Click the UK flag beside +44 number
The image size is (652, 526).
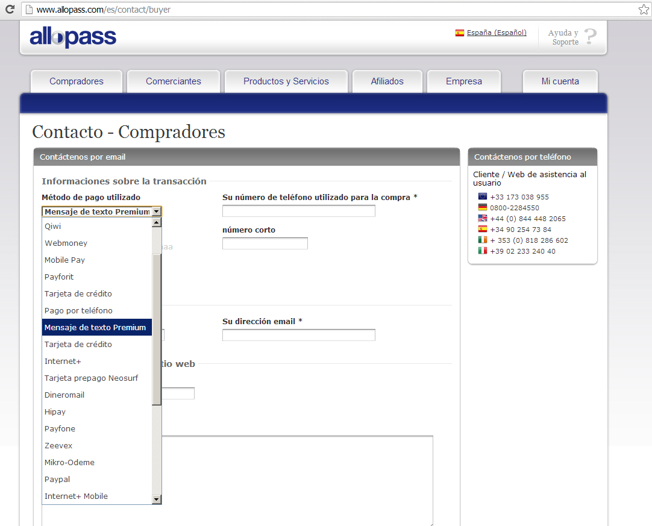[482, 218]
